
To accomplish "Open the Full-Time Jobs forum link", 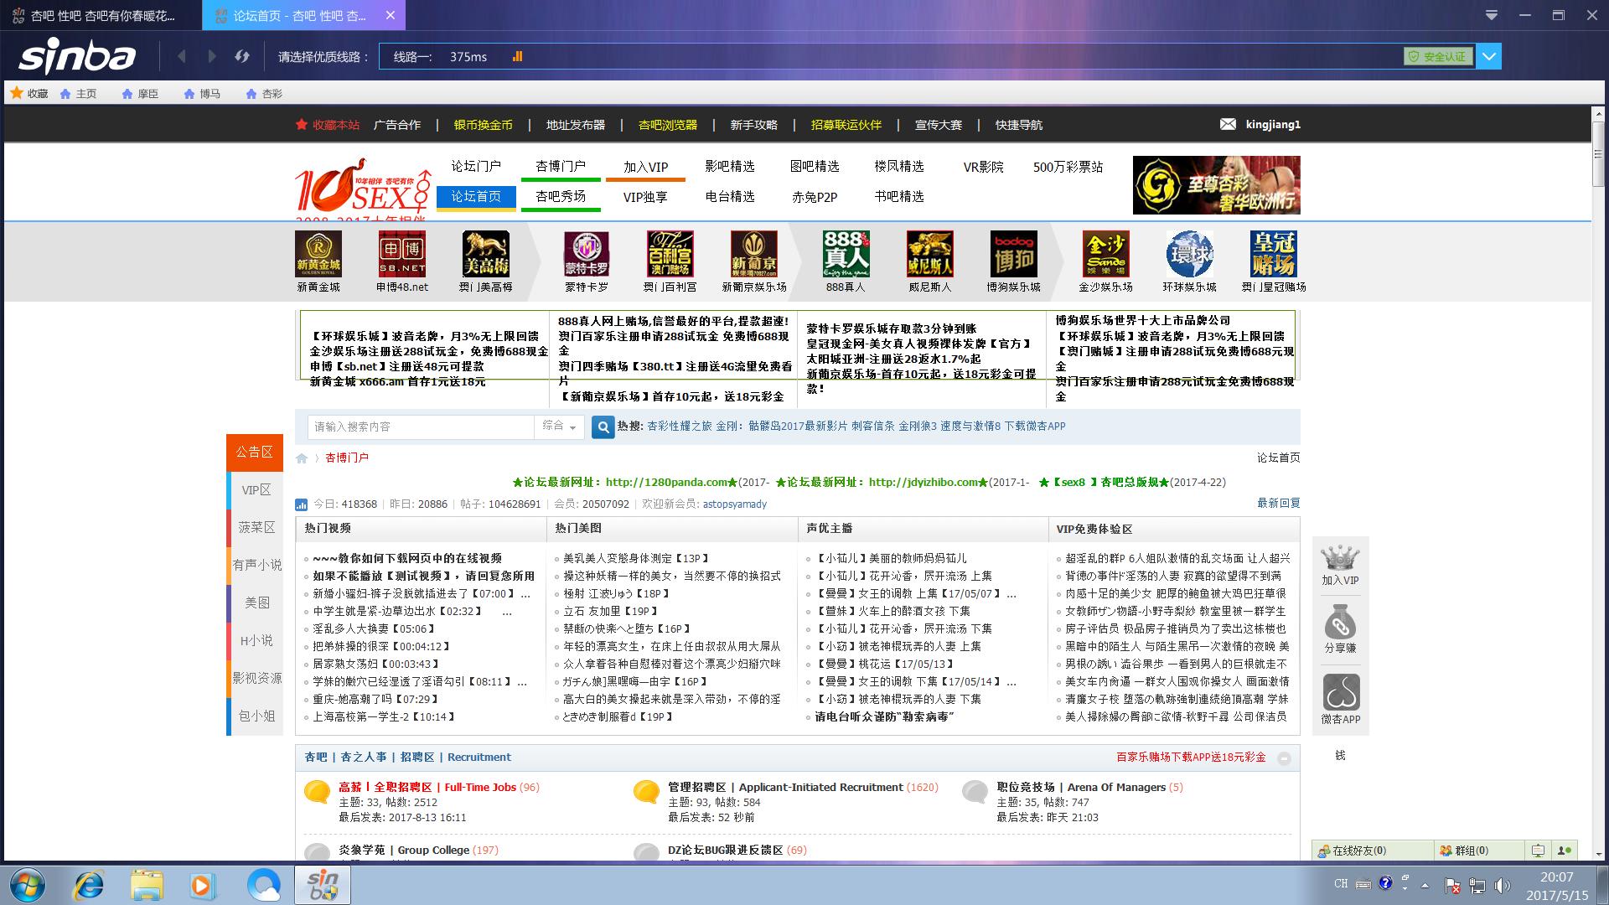I will point(439,787).
